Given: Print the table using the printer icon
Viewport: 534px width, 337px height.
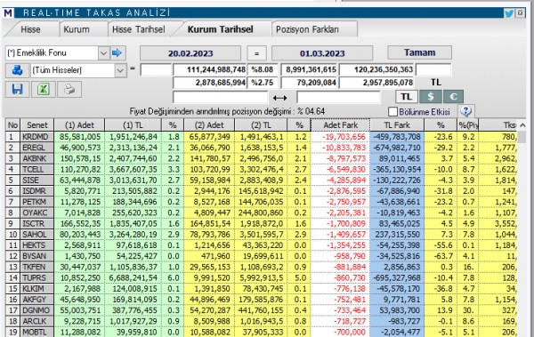Looking at the screenshot, I should (x=69, y=89).
